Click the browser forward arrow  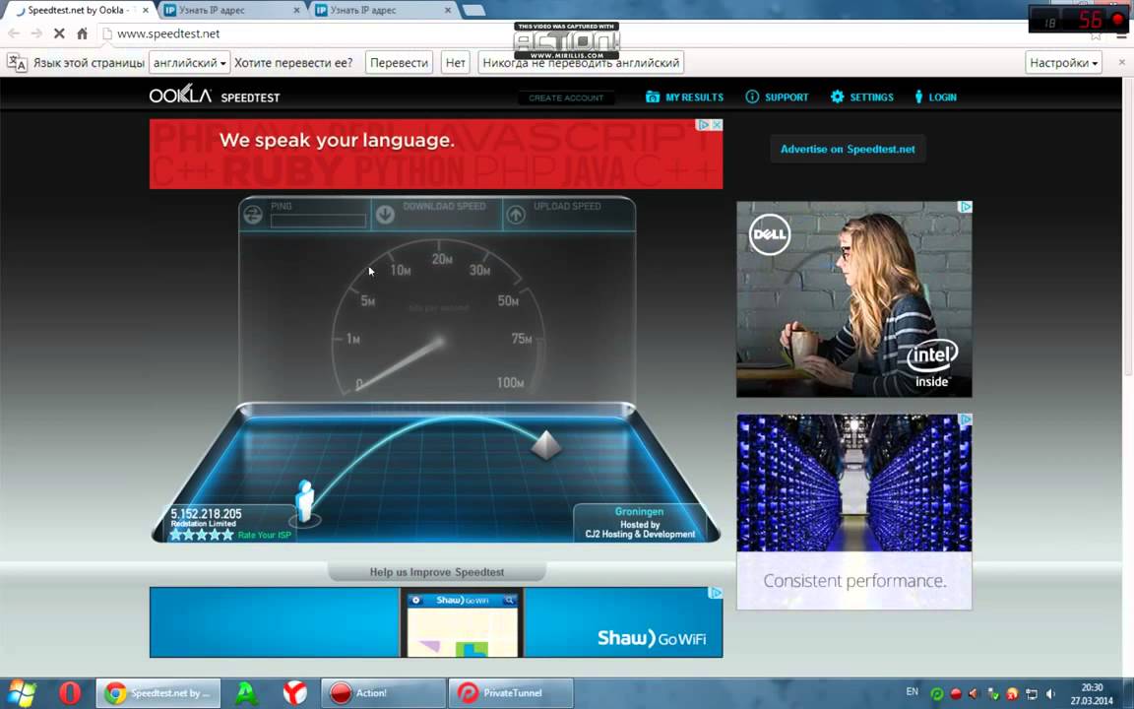(x=36, y=33)
